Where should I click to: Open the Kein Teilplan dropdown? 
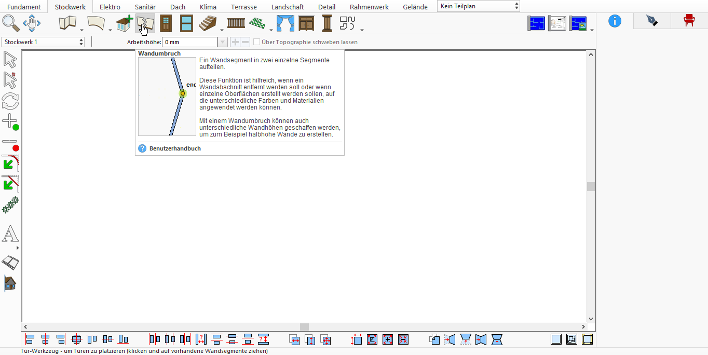(479, 6)
